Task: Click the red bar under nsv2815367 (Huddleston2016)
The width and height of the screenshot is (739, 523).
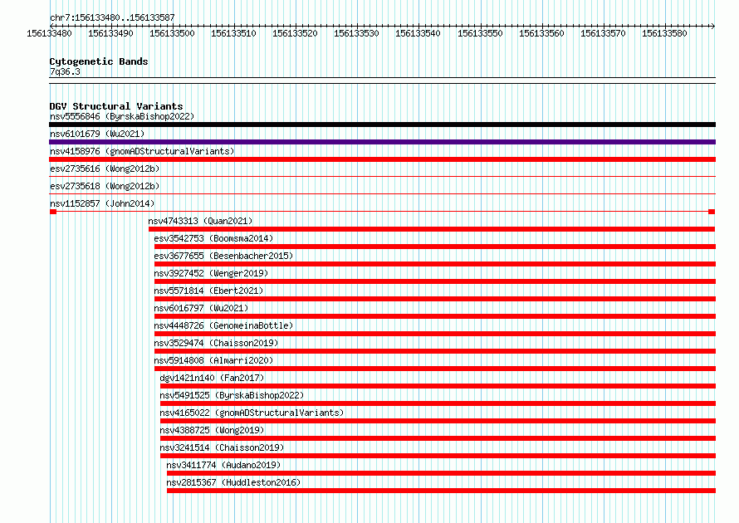Action: point(441,491)
